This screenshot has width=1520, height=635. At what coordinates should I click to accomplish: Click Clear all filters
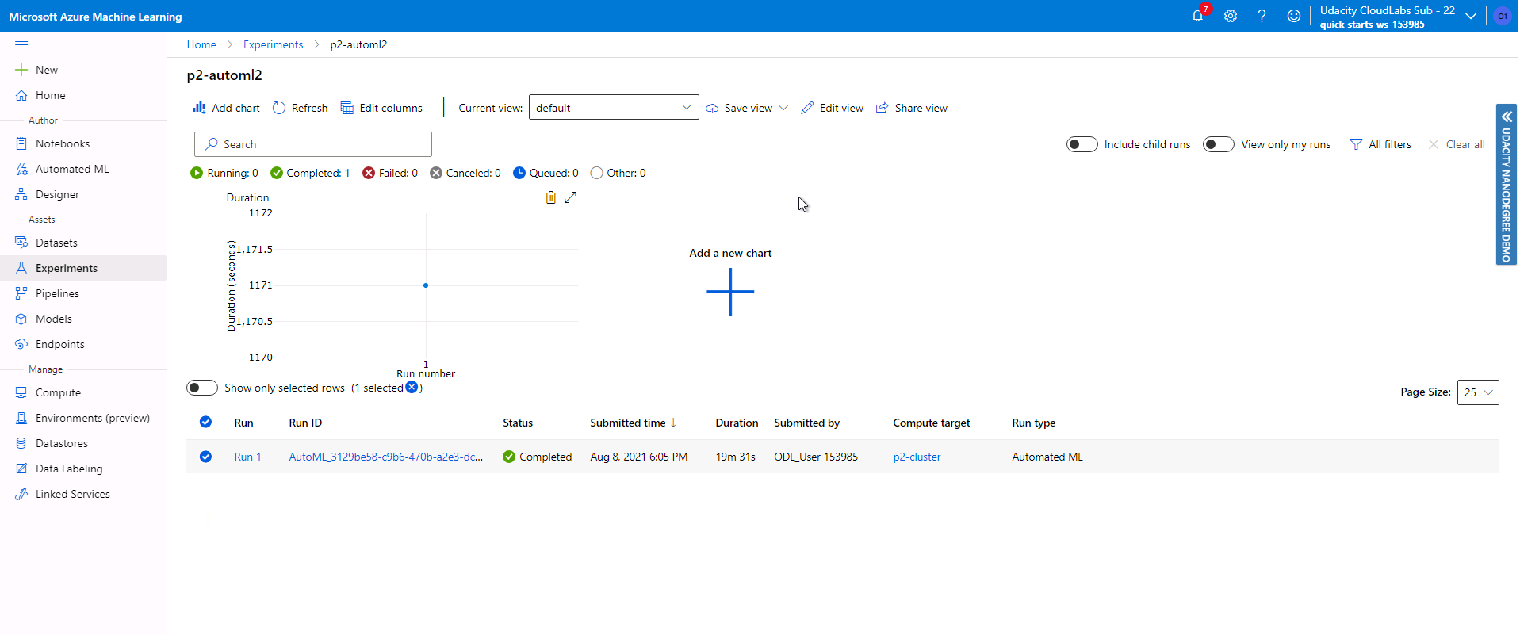pyautogui.click(x=1457, y=144)
